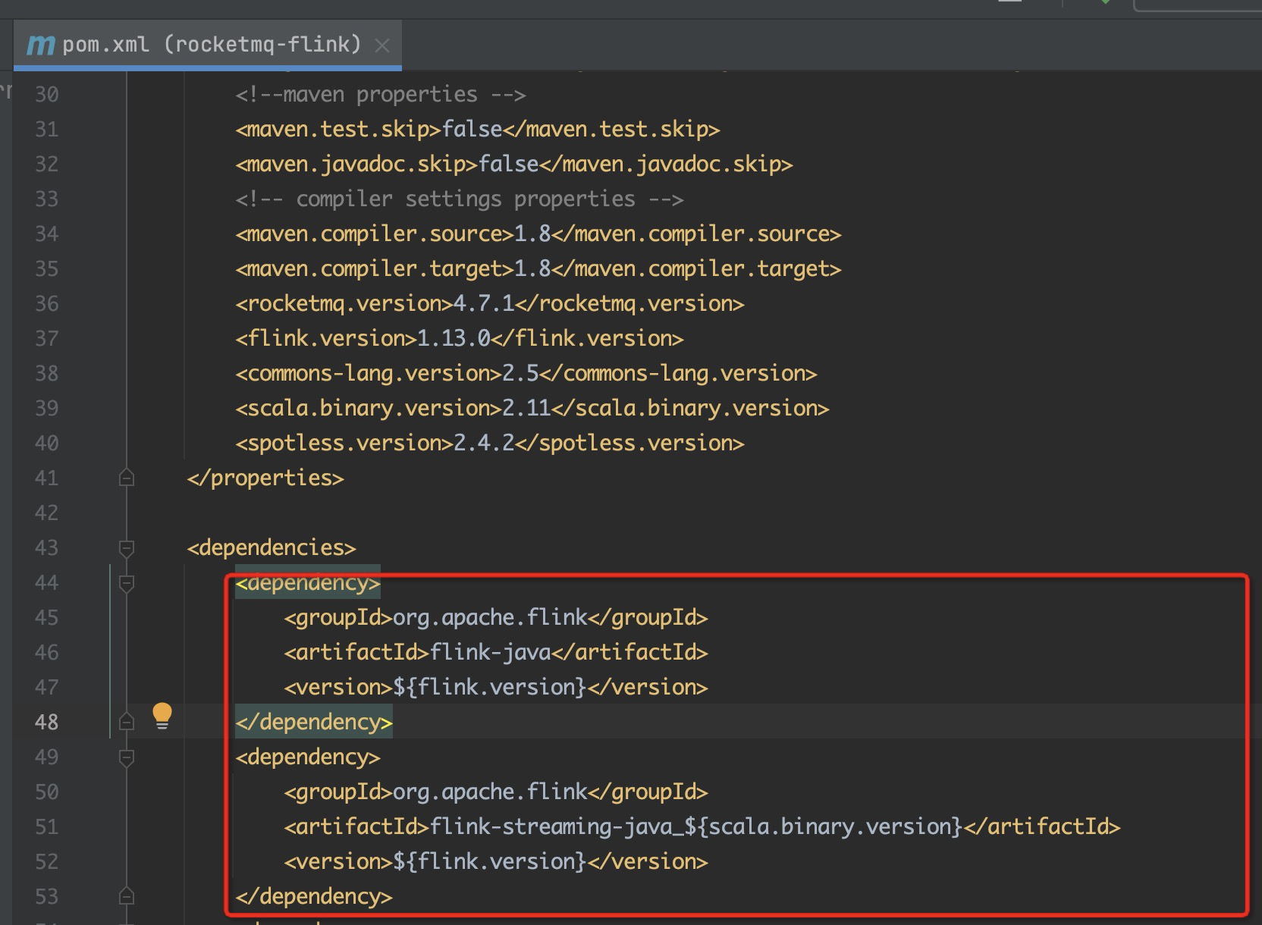Fold the flink-java dependency at line 44
The width and height of the screenshot is (1262, 925).
(127, 582)
